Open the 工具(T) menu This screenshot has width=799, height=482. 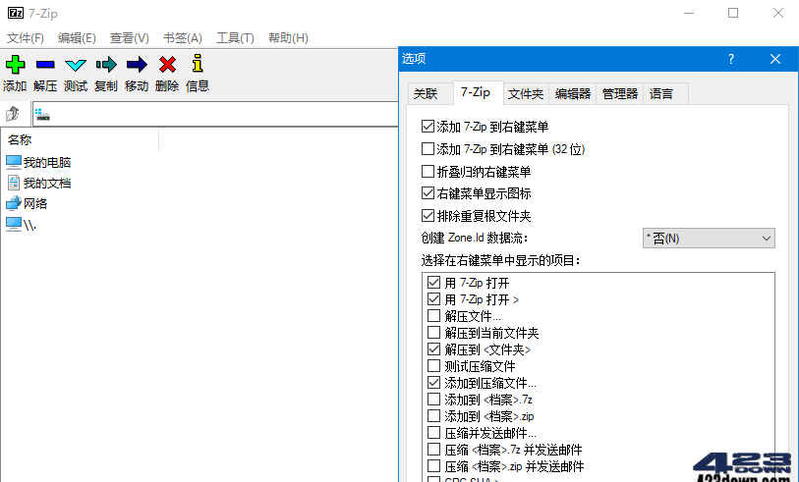(235, 38)
